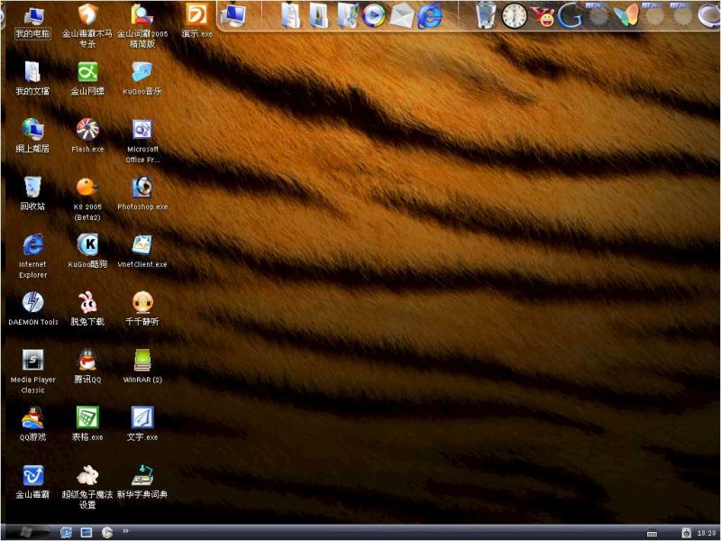Click the clock icon in top dock
The height and width of the screenshot is (541, 721).
pyautogui.click(x=515, y=15)
